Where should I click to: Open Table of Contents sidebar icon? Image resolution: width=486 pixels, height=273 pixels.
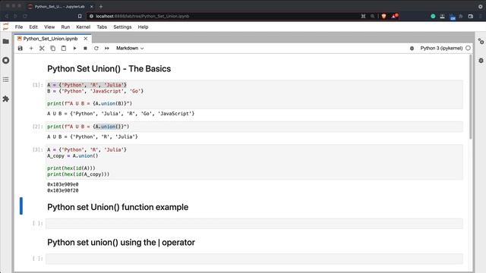pos(5,80)
